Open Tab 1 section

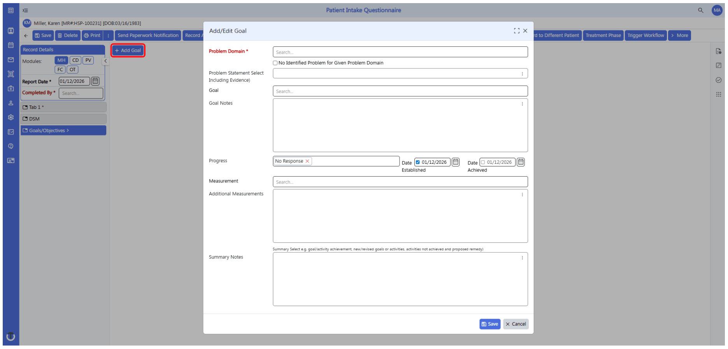pos(63,107)
